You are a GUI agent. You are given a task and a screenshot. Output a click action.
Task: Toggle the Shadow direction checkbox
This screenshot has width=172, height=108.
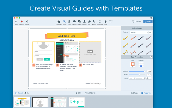141,66
